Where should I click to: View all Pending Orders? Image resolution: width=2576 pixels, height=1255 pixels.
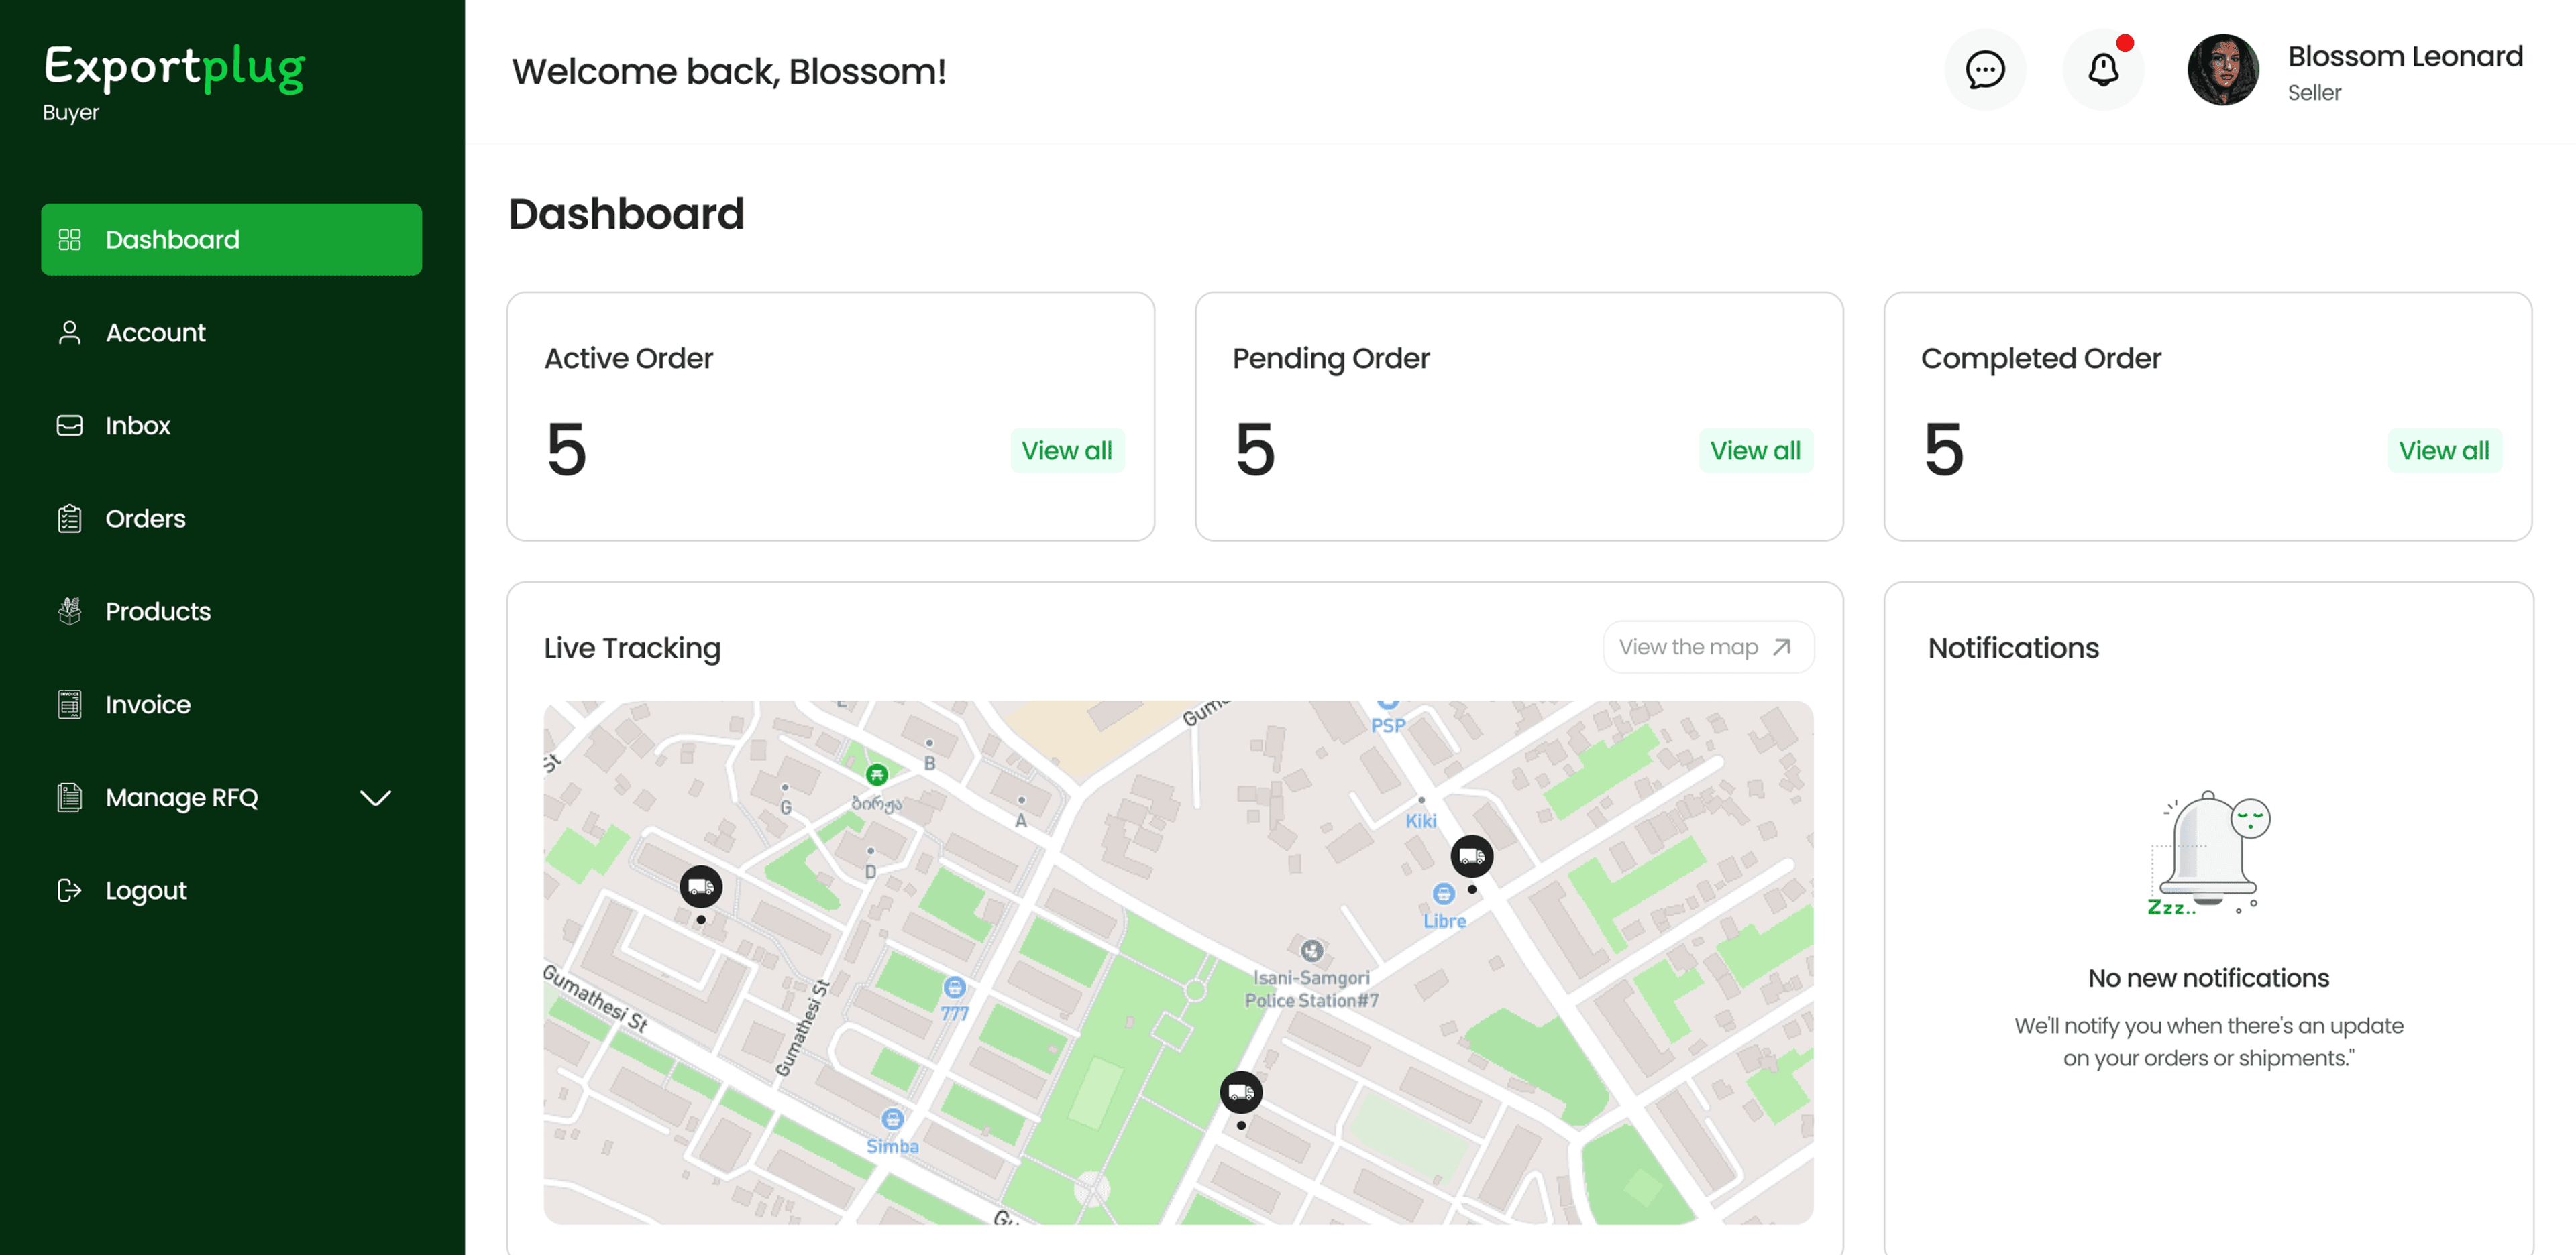point(1755,451)
